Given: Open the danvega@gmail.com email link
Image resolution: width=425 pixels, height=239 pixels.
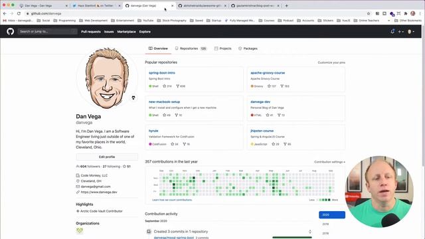Looking at the screenshot, I should pyautogui.click(x=96, y=187).
